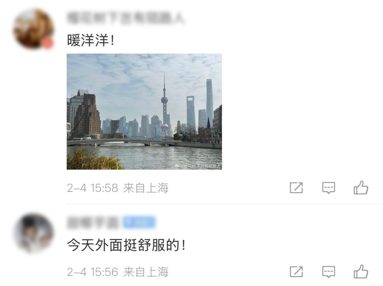The width and height of the screenshot is (383, 286).
Task: Like the 今天外面挺舒服的 comment
Action: coord(361,271)
